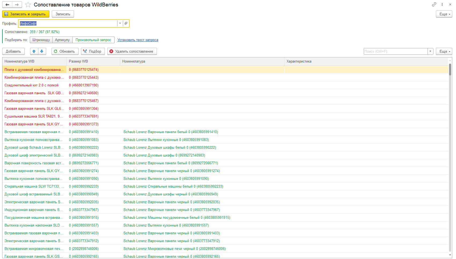The height and width of the screenshot is (259, 456).
Task: Select cell 0 (4603805991373)
Action: (93, 124)
